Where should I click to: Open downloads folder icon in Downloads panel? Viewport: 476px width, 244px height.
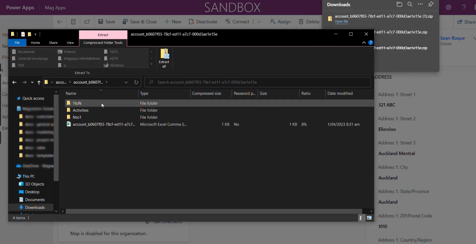click(399, 4)
